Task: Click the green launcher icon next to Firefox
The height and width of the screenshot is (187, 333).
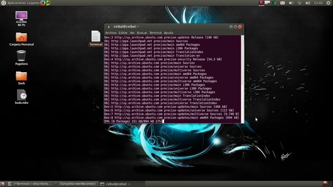Action: point(48,3)
